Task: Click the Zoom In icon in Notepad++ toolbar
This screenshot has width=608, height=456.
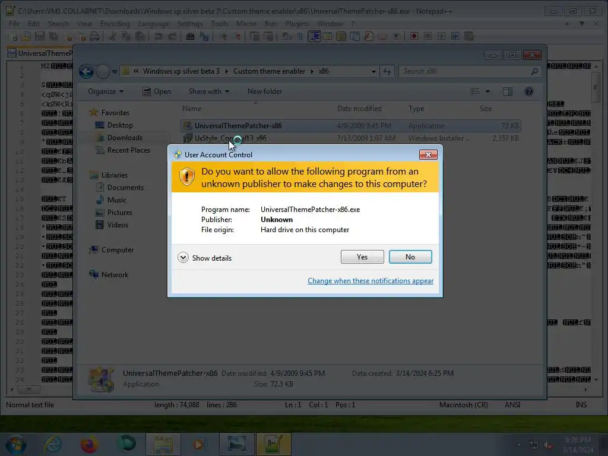Action: 224,36
